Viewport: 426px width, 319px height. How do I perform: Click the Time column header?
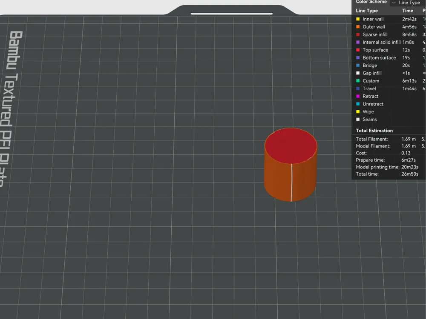coord(408,11)
